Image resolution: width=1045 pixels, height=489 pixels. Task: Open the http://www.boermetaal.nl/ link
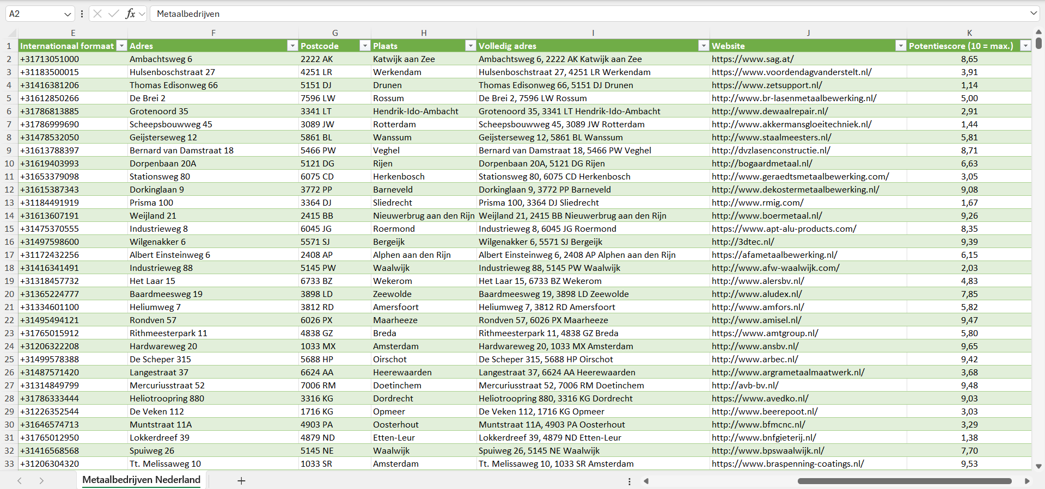pos(767,215)
